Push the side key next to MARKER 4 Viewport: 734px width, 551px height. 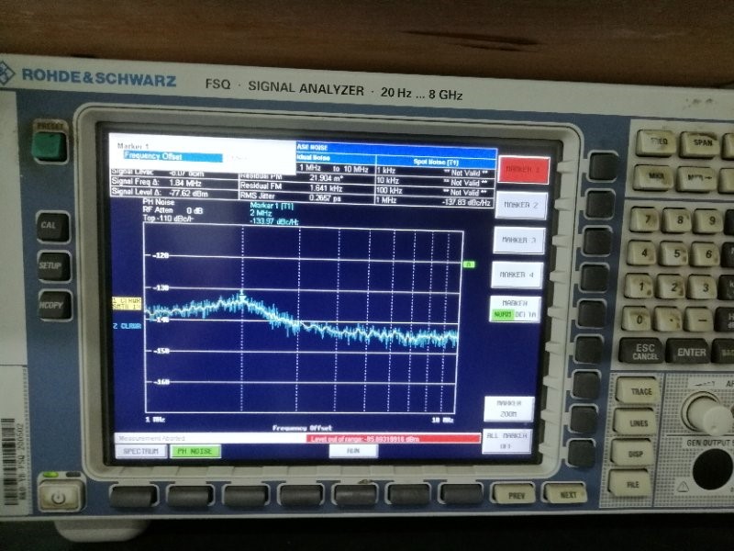pos(595,277)
